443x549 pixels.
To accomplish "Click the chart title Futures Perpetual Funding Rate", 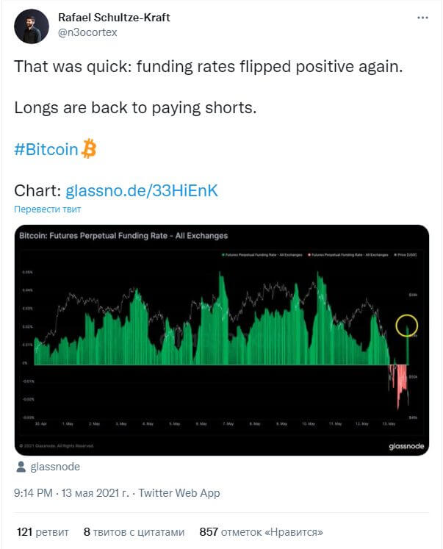I will [123, 236].
